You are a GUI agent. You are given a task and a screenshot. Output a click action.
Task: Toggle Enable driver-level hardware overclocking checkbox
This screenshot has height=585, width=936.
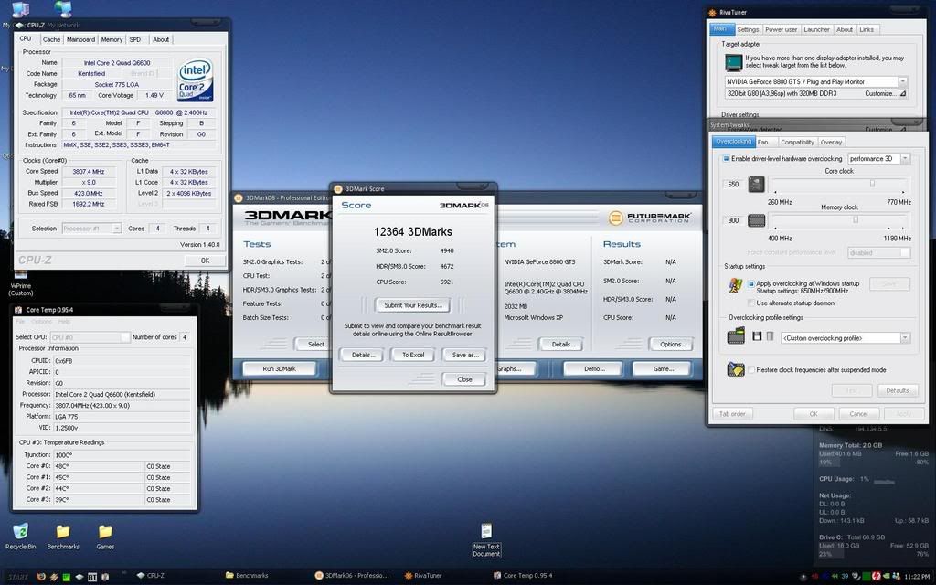point(726,159)
